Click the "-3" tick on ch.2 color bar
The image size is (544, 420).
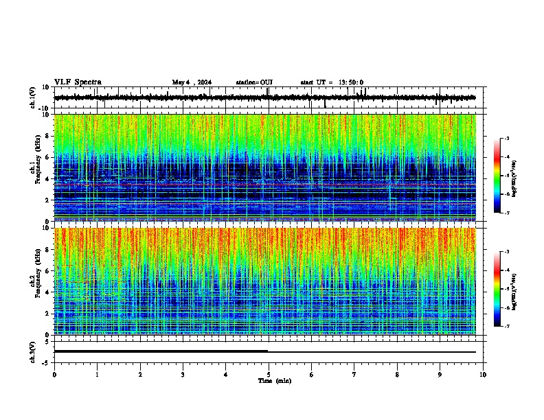(507, 252)
